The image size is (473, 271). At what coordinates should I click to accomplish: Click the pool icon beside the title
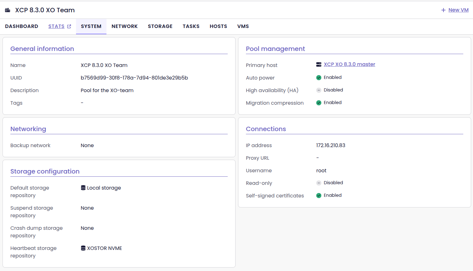coord(8,10)
